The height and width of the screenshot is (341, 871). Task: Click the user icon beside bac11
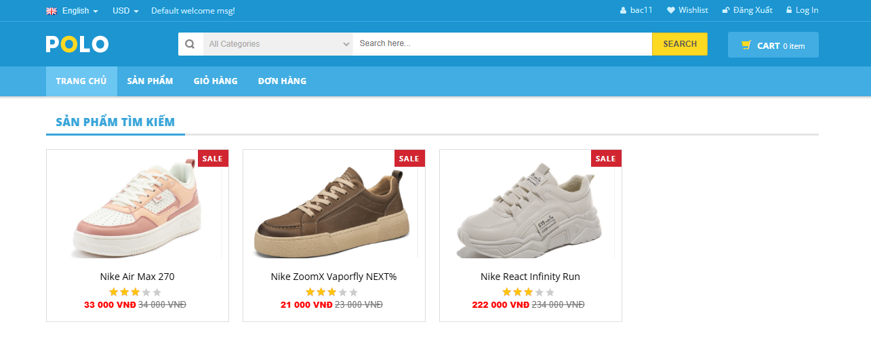pyautogui.click(x=623, y=10)
